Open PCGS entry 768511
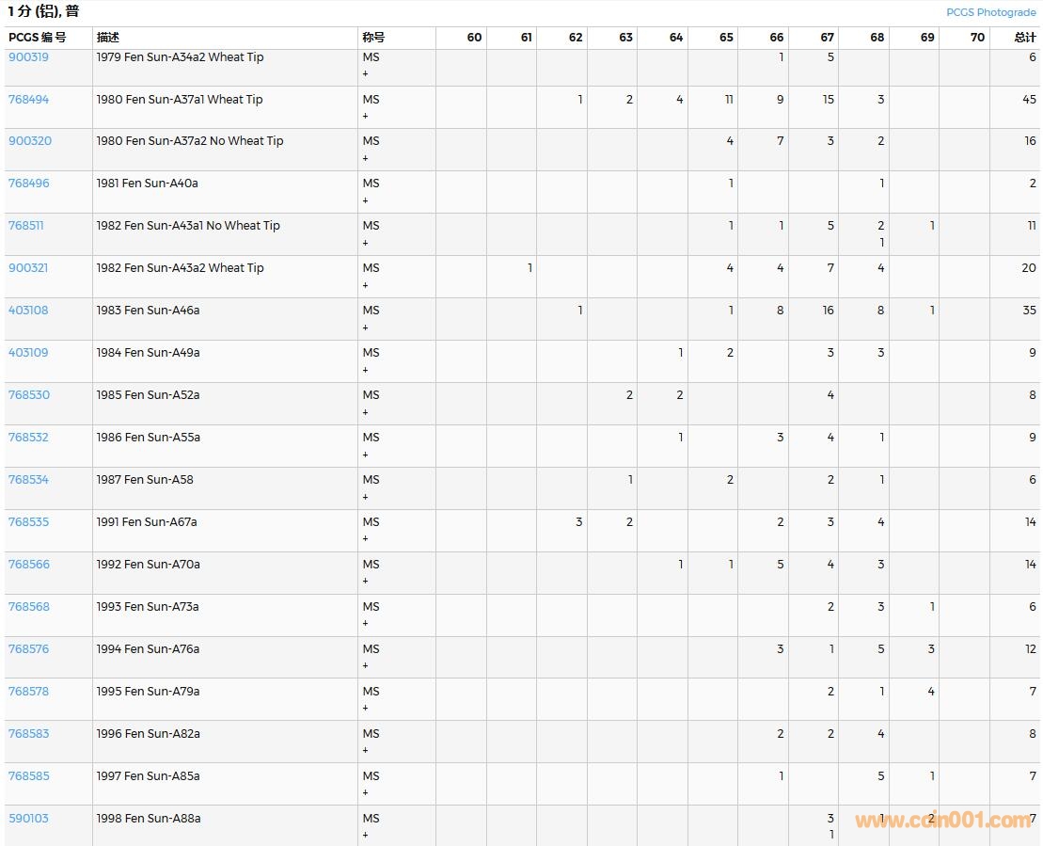 (25, 226)
